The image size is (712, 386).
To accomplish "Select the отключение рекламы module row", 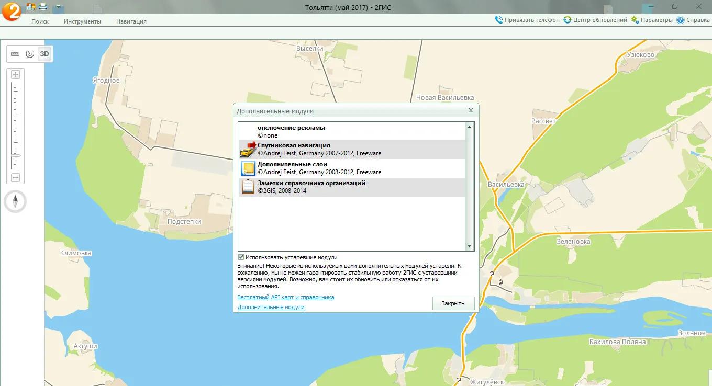I will tap(351, 131).
